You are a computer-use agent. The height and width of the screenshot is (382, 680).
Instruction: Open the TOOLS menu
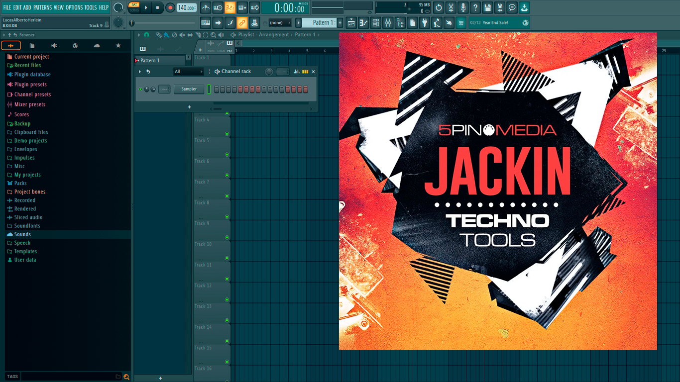click(91, 7)
